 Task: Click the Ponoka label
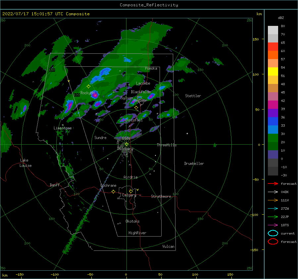[x=151, y=68]
